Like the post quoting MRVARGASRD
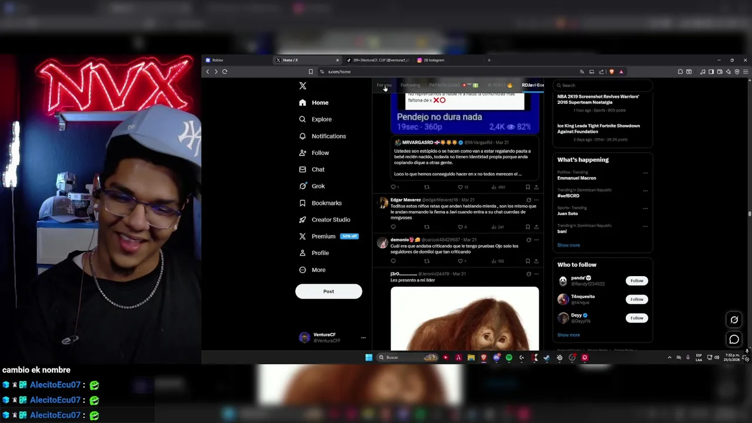 tap(461, 187)
